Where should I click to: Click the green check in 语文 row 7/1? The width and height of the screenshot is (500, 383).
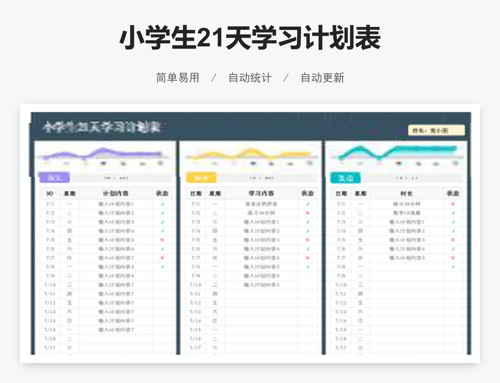(162, 204)
